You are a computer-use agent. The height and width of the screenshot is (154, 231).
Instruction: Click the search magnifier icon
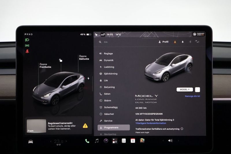[x=100, y=42]
